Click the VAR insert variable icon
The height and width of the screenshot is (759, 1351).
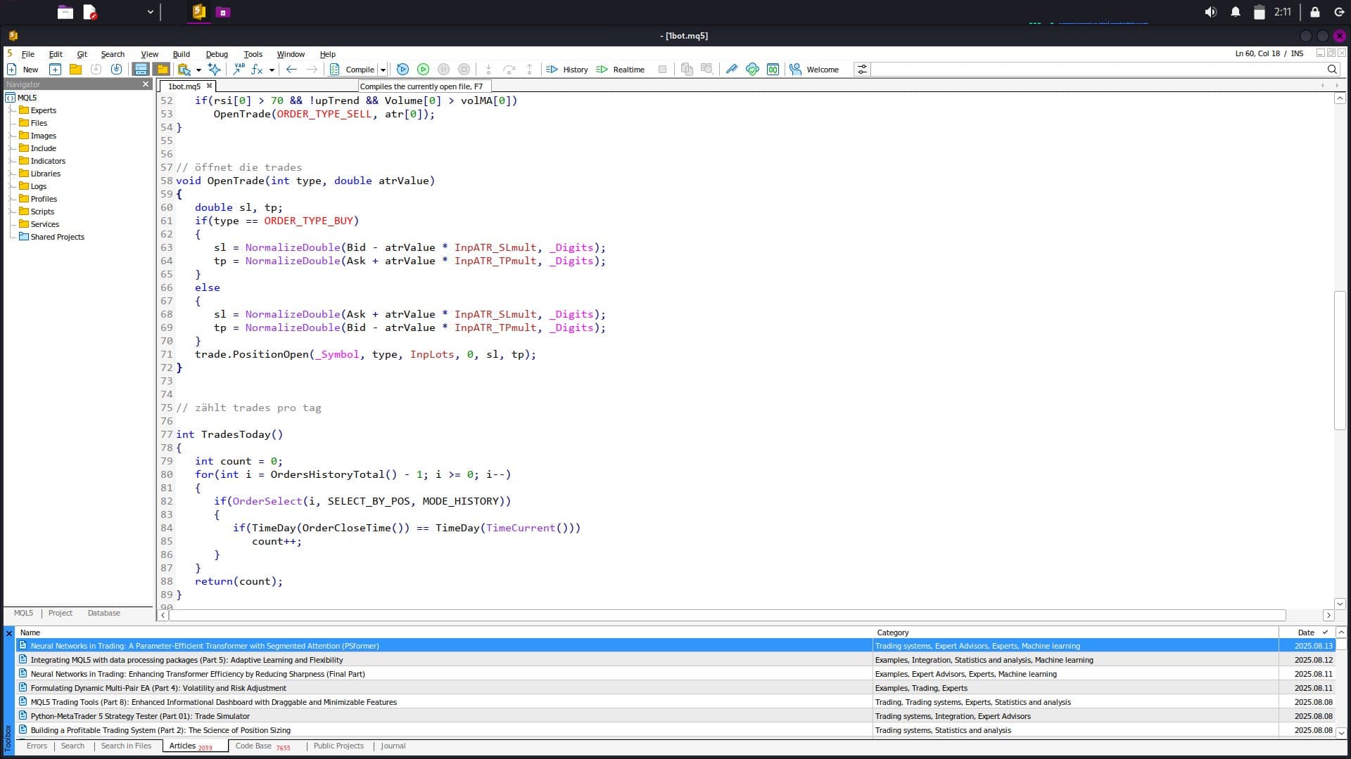[x=239, y=69]
